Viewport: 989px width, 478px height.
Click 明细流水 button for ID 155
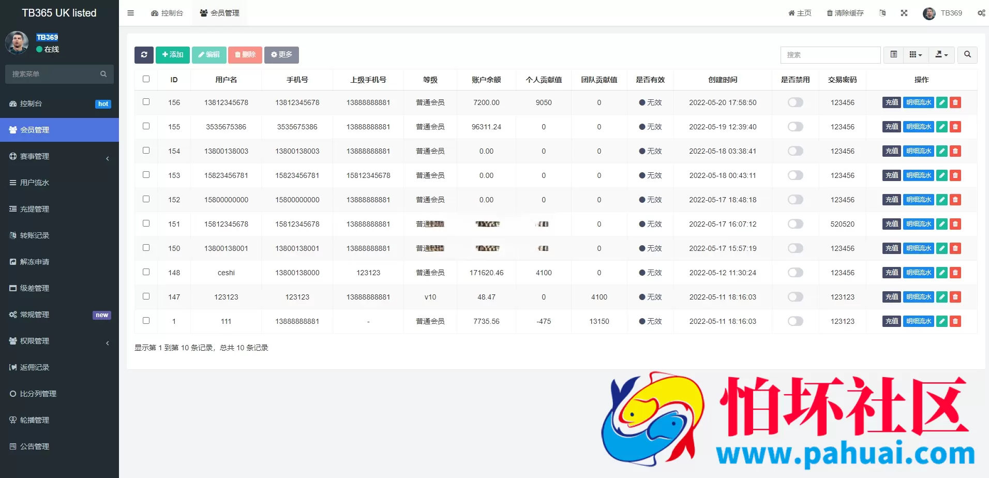click(919, 127)
